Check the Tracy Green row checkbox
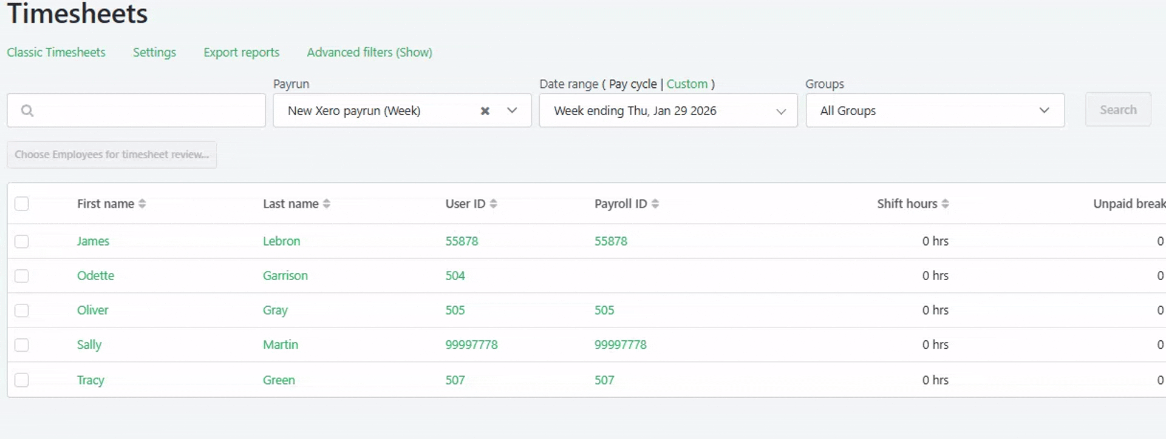This screenshot has height=439, width=1166. (x=22, y=380)
